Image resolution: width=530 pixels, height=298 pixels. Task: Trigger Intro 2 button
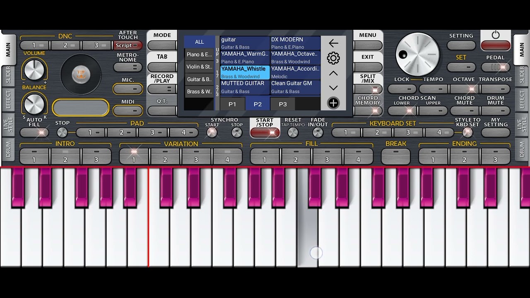(x=65, y=156)
